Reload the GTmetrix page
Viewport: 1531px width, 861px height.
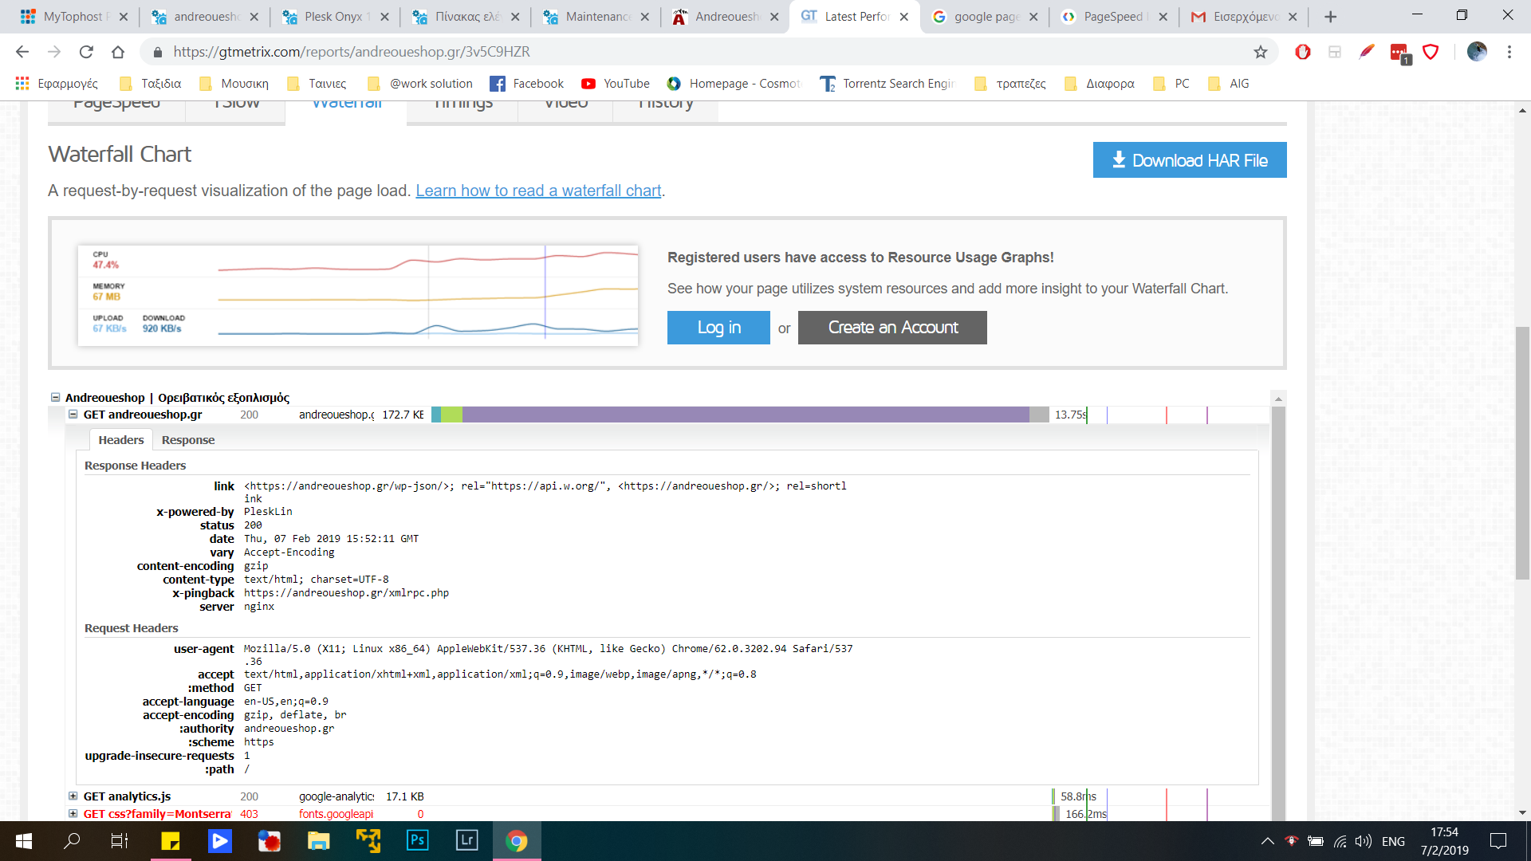tap(86, 52)
